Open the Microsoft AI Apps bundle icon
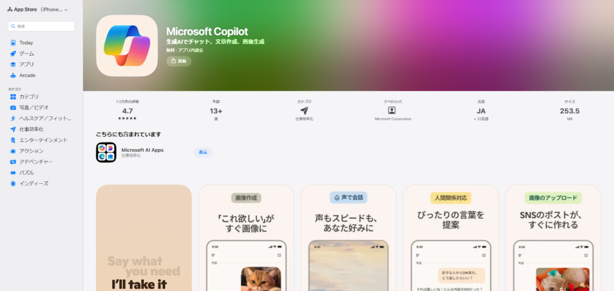Screen dimensions: 614x291 tap(106, 153)
